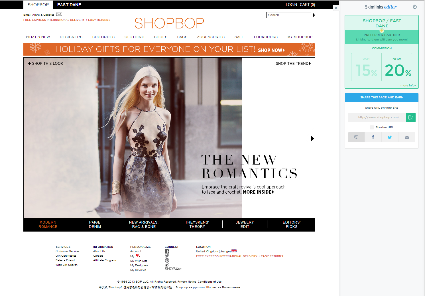Open the Gift Certificates link
425x296 pixels.
66,256
